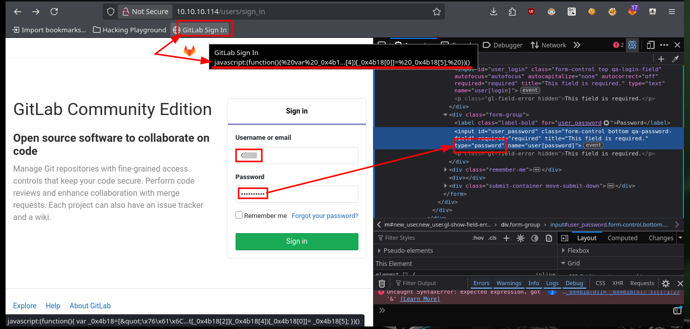Follow the Forgot your password? link
Image resolution: width=690 pixels, height=329 pixels.
(x=325, y=216)
